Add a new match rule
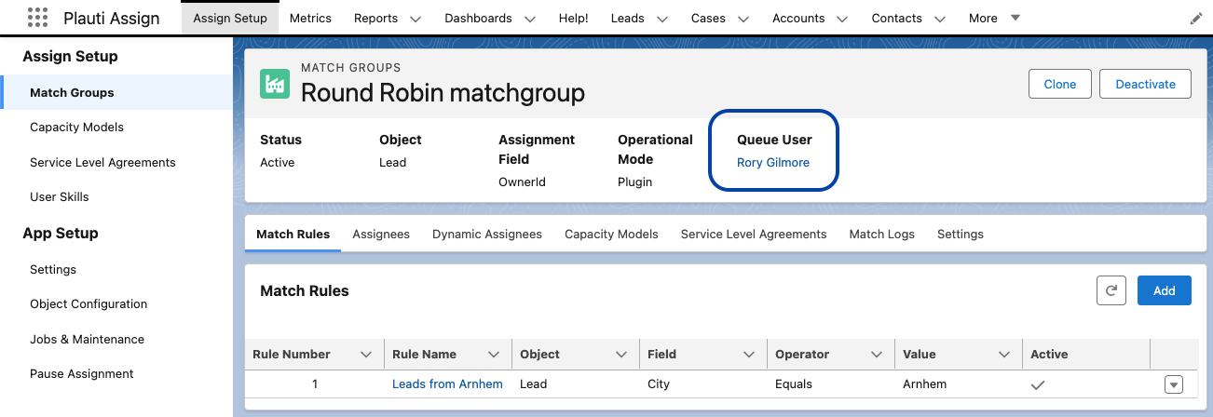The image size is (1213, 417). click(x=1165, y=290)
